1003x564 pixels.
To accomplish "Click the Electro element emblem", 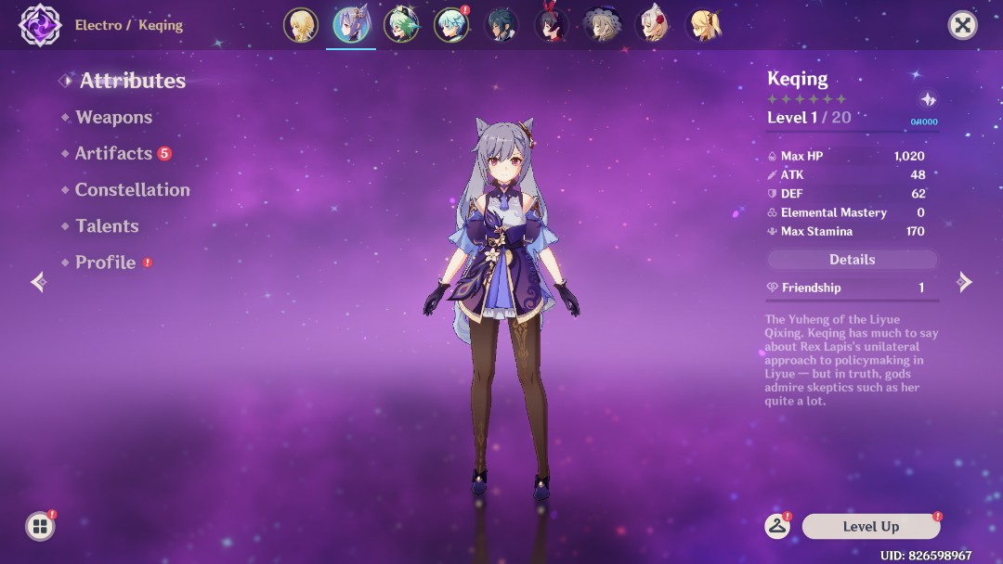I will [40, 25].
